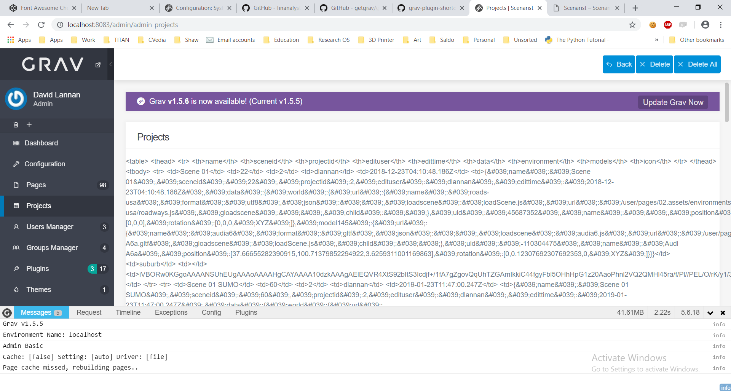Viewport: 731px width, 392px height.
Task: Switch to debugbar Config tab
Action: [211, 312]
